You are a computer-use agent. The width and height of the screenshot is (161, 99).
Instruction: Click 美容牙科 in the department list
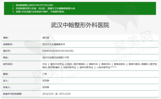106,64
